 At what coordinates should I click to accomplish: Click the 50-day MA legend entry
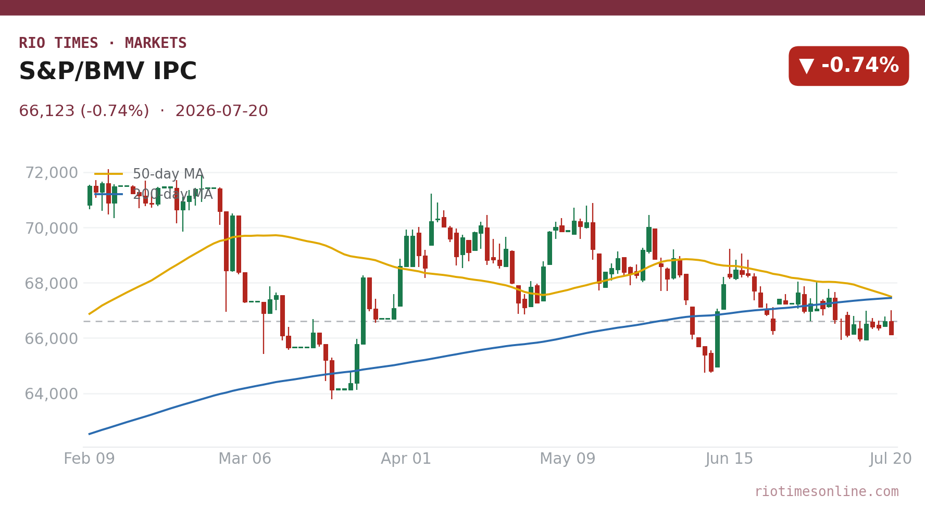(149, 174)
